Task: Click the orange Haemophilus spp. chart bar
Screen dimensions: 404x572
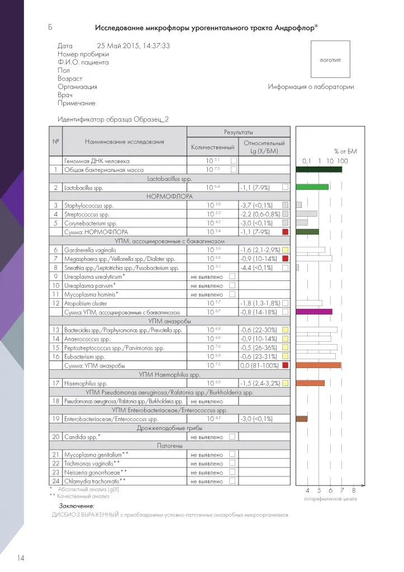Action: point(310,383)
